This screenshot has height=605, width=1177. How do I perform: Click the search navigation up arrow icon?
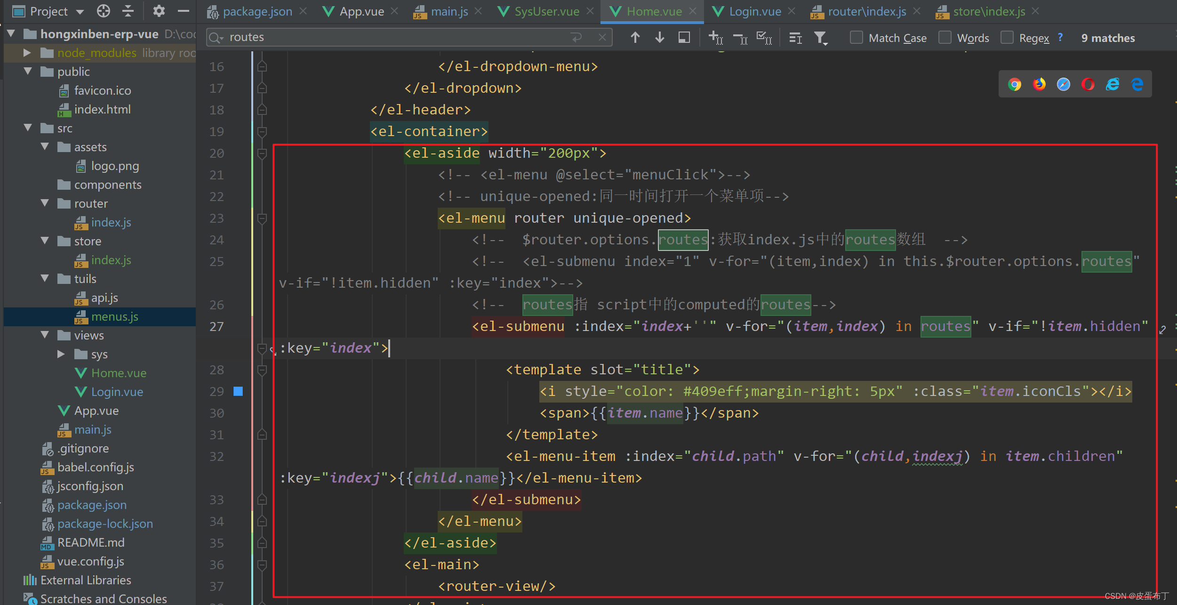(x=635, y=37)
